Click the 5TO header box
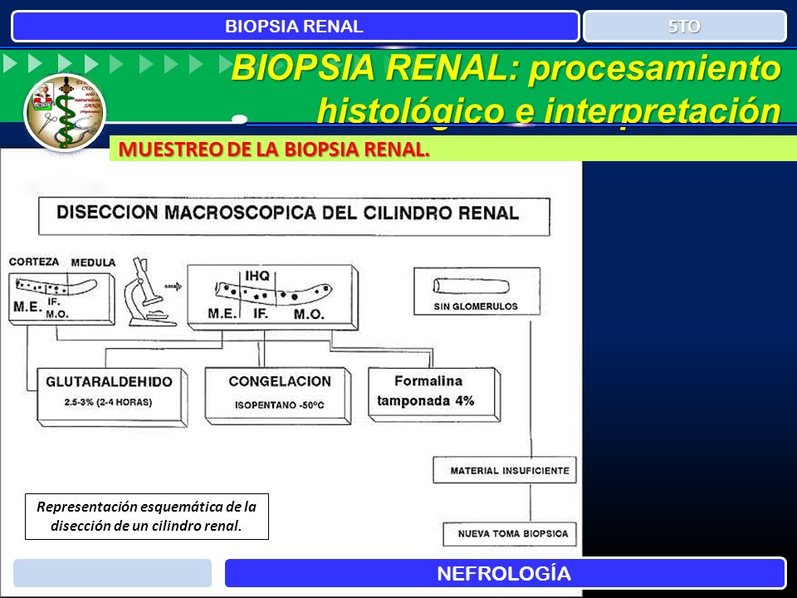The height and width of the screenshot is (598, 797). (x=685, y=26)
